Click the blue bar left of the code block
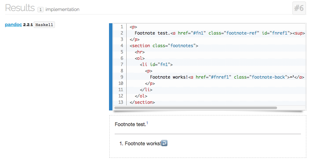The height and width of the screenshot is (161, 311). (x=111, y=67)
